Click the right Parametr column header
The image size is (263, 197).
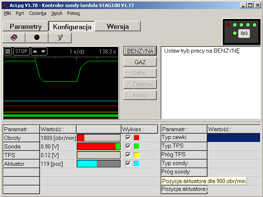pyautogui.click(x=184, y=129)
